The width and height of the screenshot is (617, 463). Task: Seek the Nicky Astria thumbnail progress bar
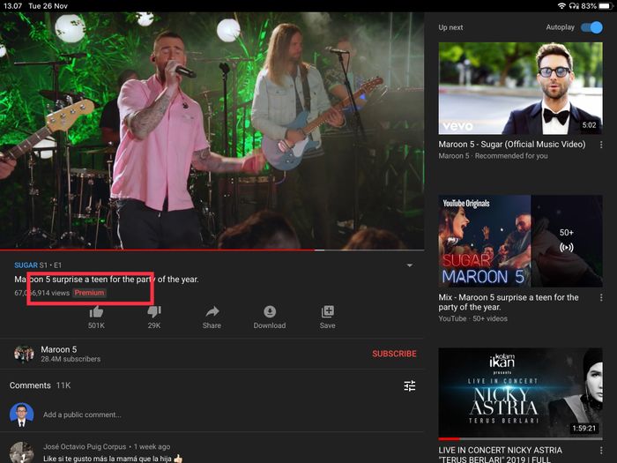[x=520, y=438]
